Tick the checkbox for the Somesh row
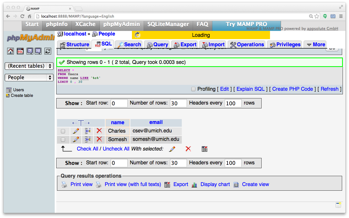Image resolution: width=349 pixels, height=218 pixels. click(x=63, y=140)
